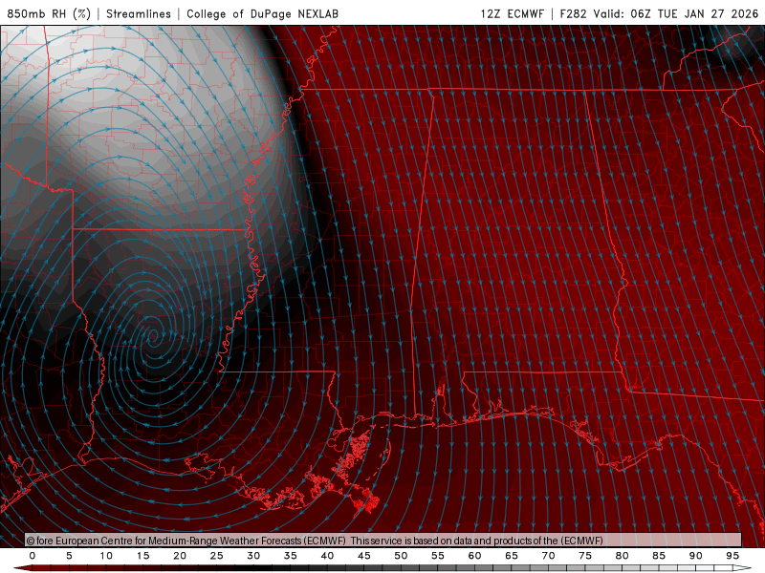765x573 pixels.
Task: Click the ECMWF copyright notice text
Action: click(315, 541)
